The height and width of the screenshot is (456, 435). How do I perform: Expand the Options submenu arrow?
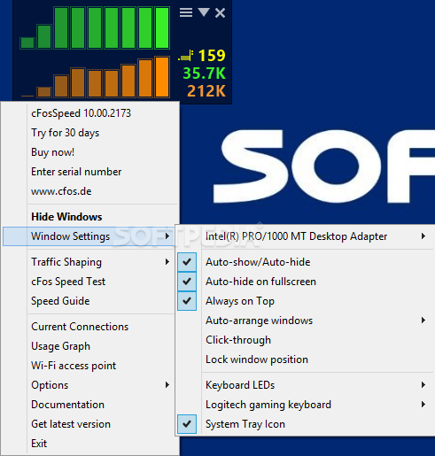167,385
